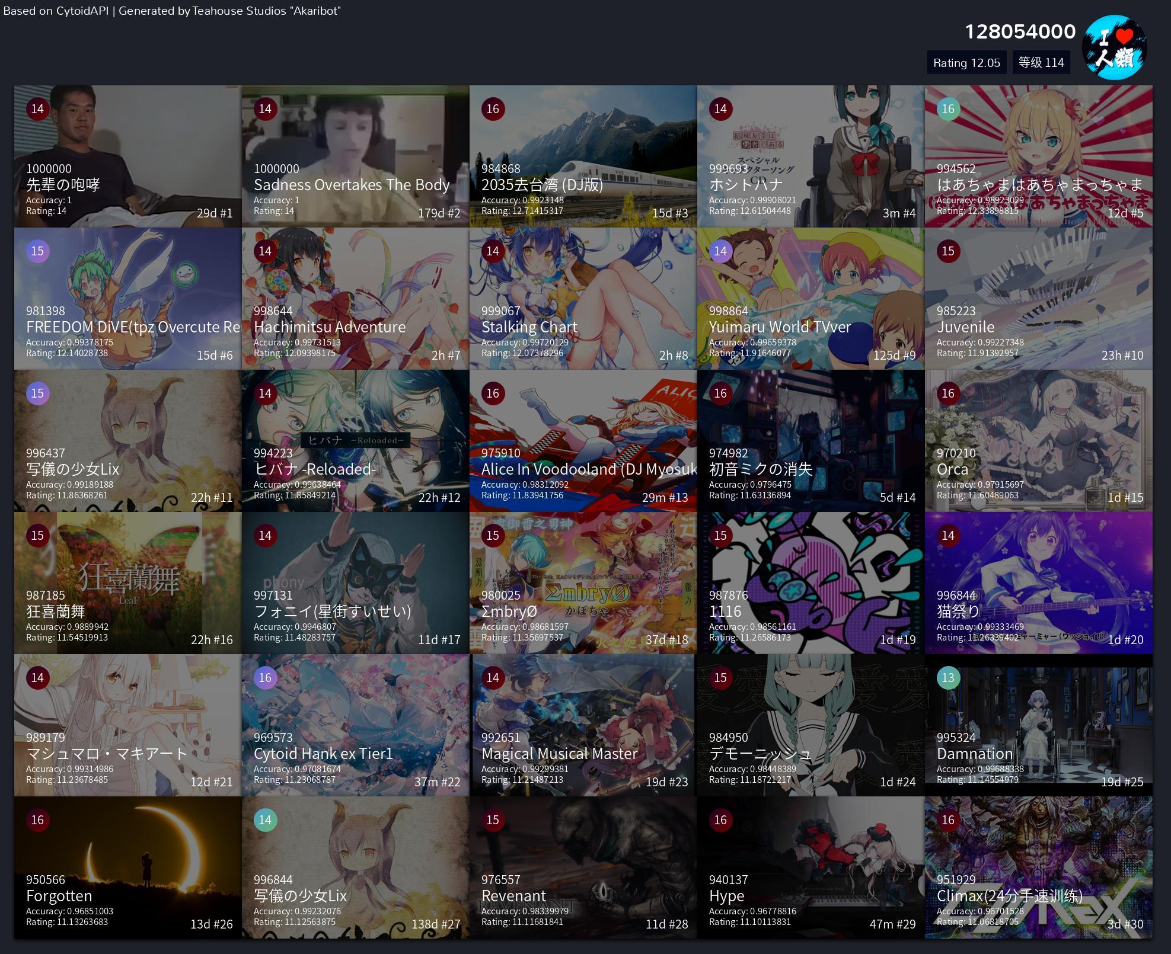The width and height of the screenshot is (1171, 954).
Task: Click the 14 badge on Stalking Chart
Action: pos(493,251)
